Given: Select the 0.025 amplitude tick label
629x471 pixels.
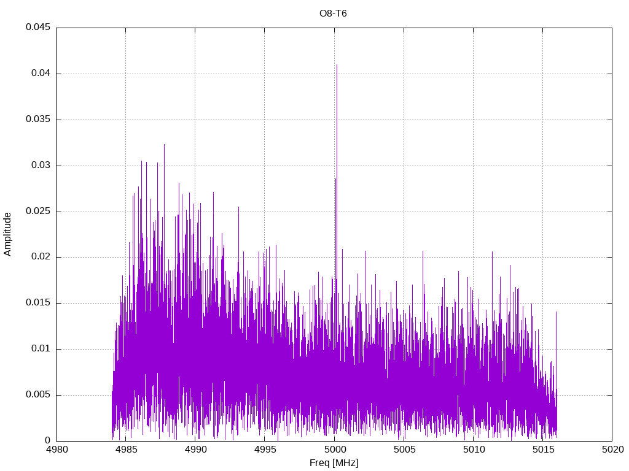Looking at the screenshot, I should [x=37, y=212].
